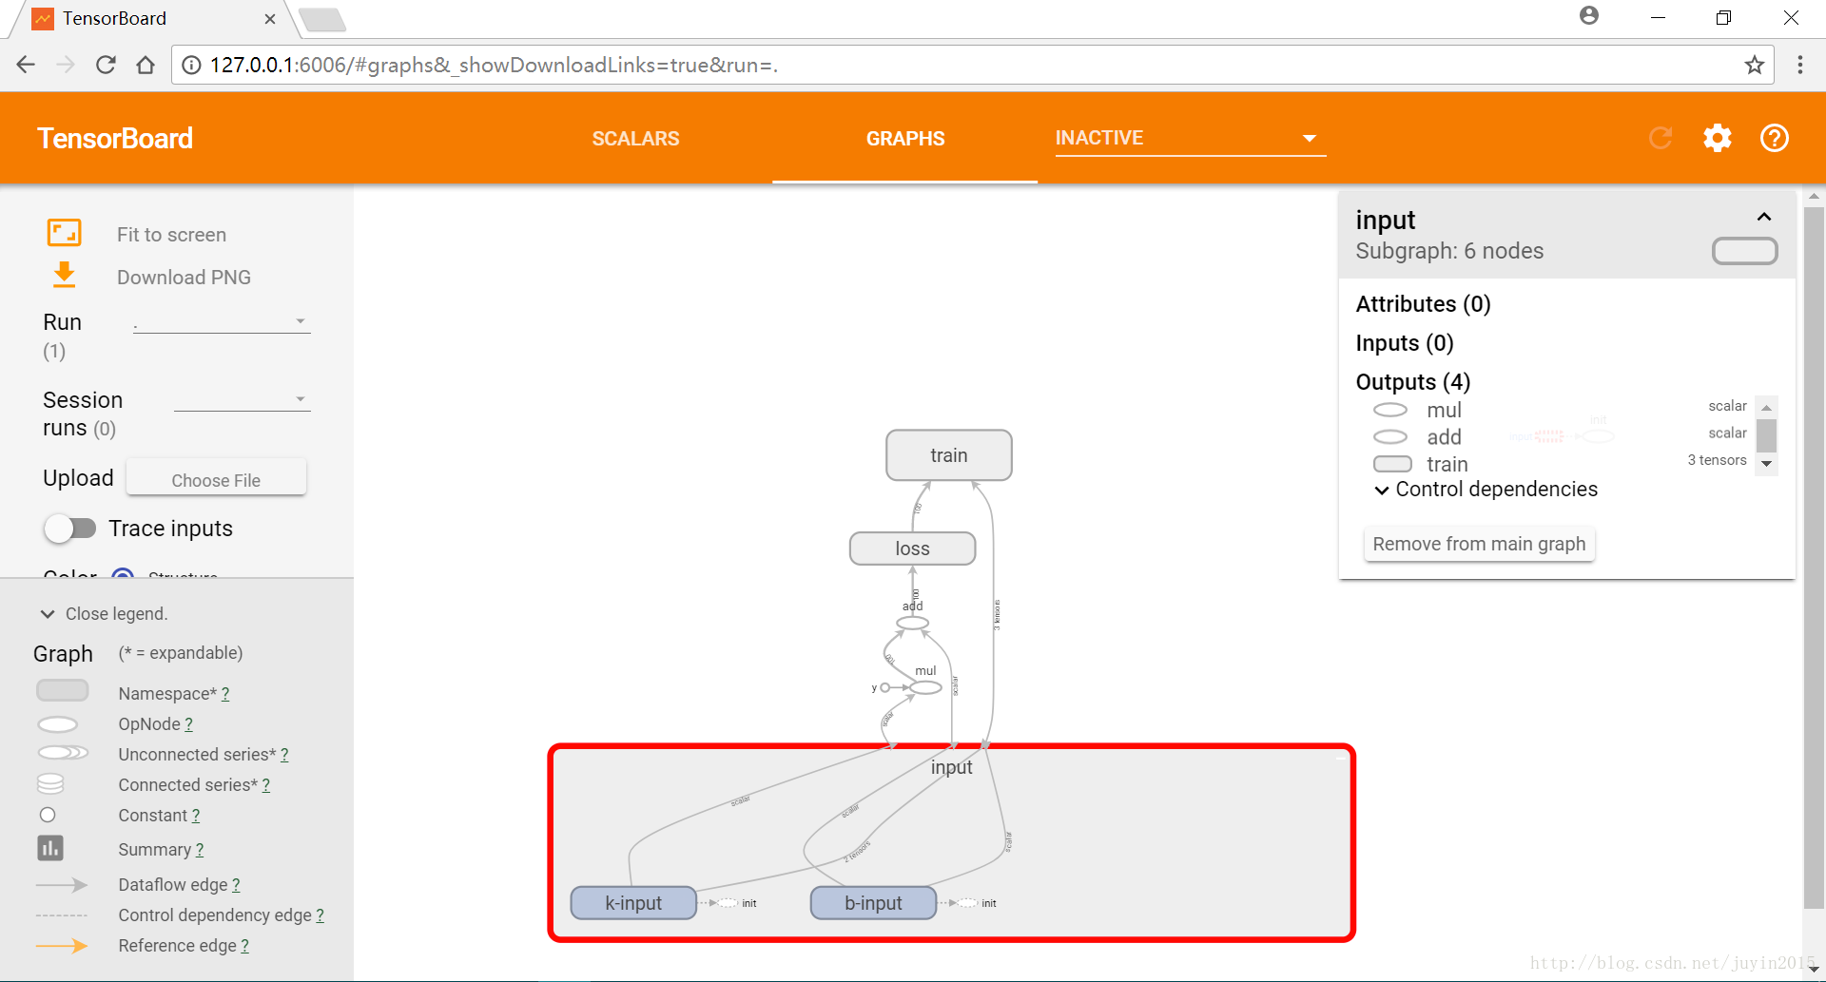
Task: Open the INACTIVE plugins dropdown
Action: coord(1190,138)
